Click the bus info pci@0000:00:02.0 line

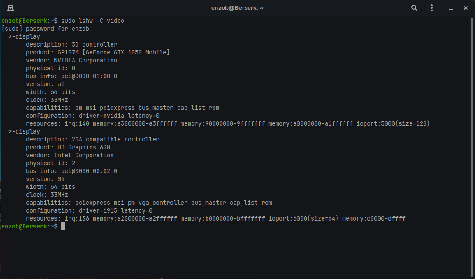tap(72, 171)
